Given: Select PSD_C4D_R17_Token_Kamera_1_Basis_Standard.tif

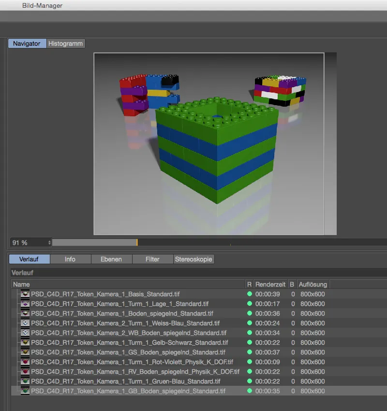Looking at the screenshot, I should point(105,294).
